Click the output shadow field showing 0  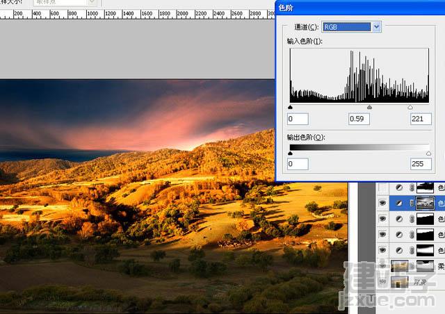click(x=298, y=164)
